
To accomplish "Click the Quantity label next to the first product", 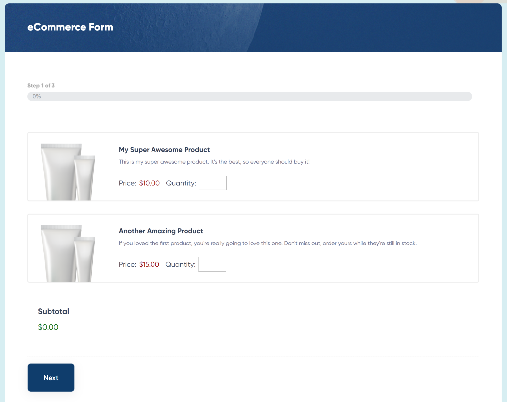I will [x=181, y=183].
